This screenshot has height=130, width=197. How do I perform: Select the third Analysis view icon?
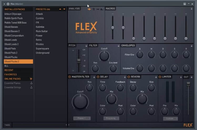[x=98, y=9]
